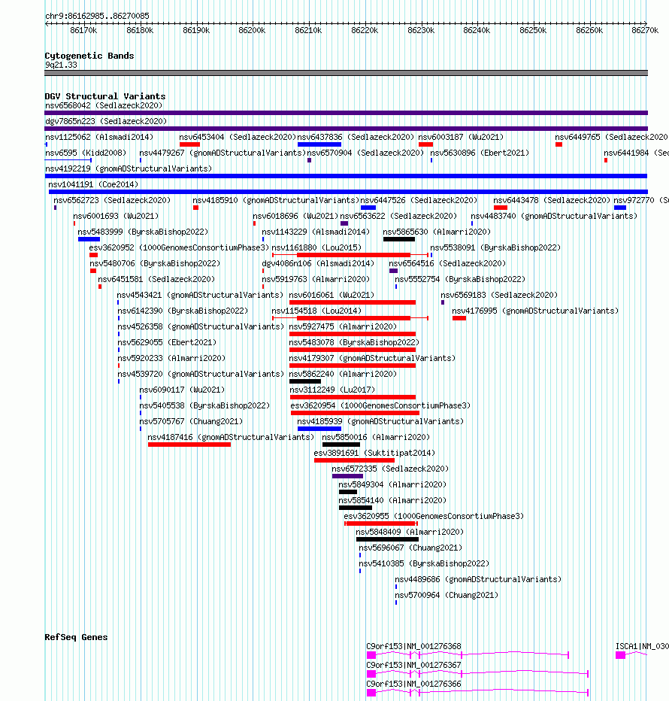Open nsv1125062 (Alsmadi2014) variant
The width and height of the screenshot is (669, 701).
click(x=99, y=137)
